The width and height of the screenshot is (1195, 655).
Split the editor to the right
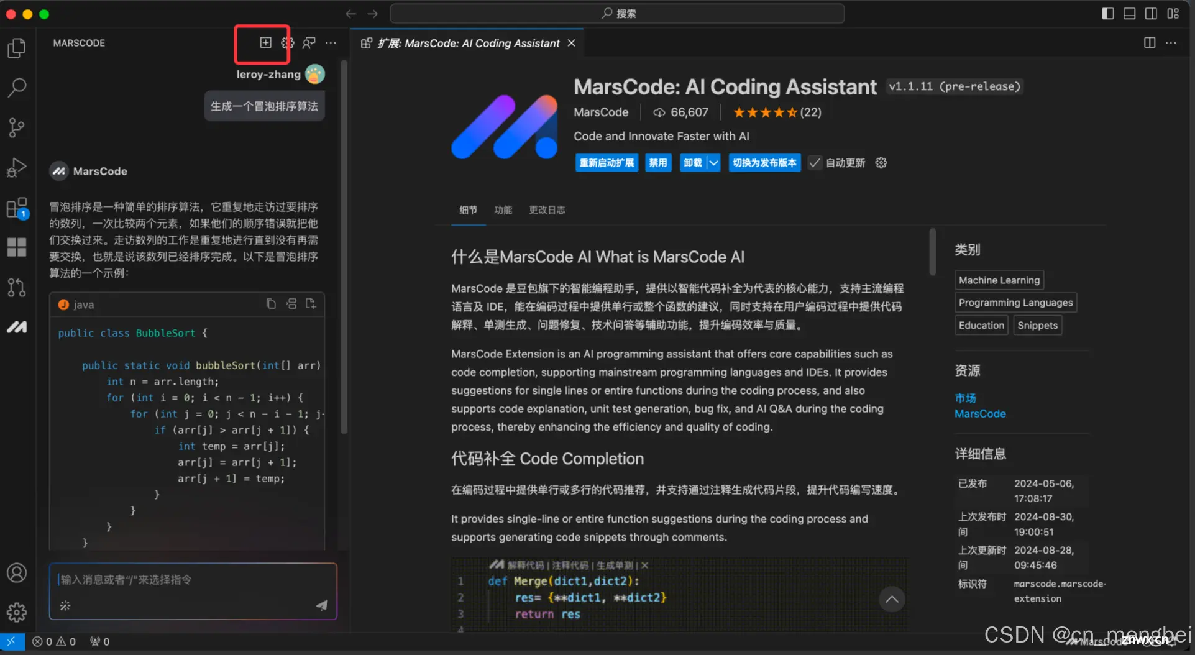[x=1150, y=42]
